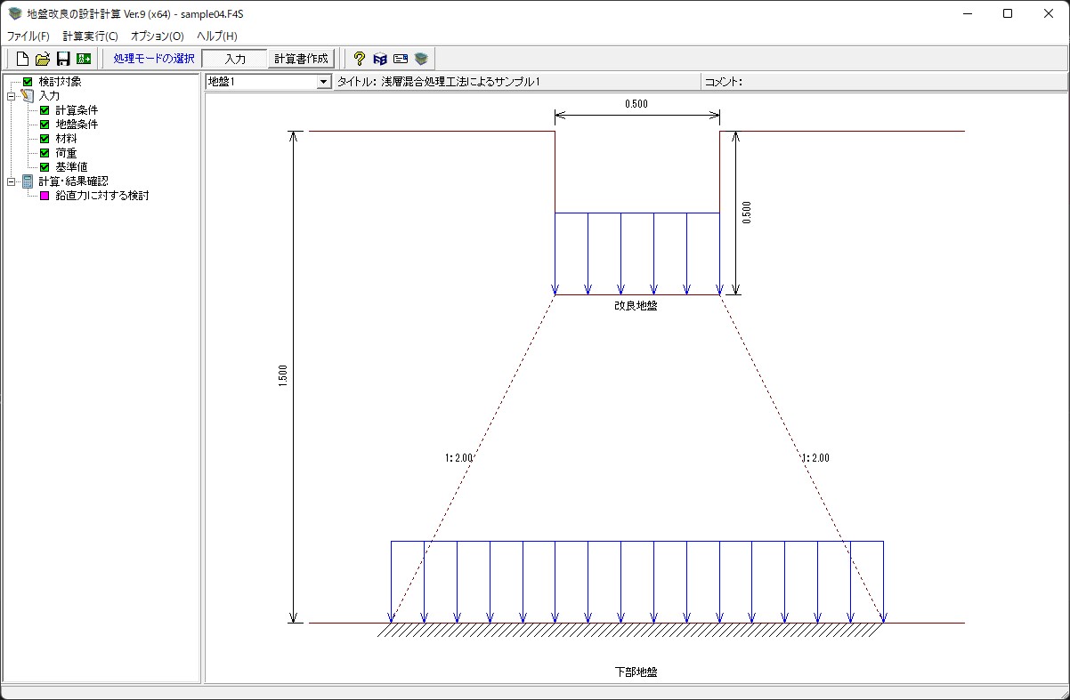
Task: Save using the floppy disk icon
Action: 63,59
